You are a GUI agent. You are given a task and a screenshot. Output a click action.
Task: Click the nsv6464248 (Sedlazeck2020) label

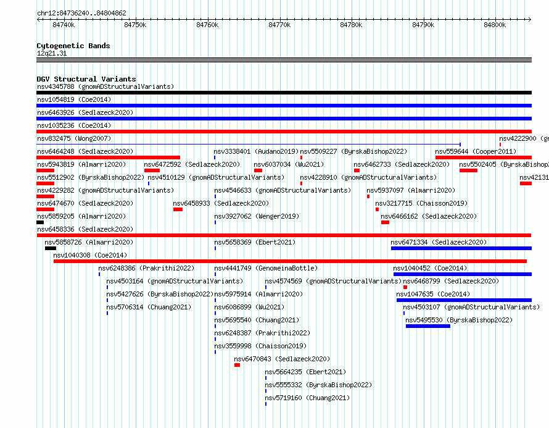point(85,151)
